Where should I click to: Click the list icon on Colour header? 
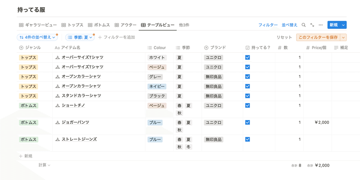coord(150,48)
